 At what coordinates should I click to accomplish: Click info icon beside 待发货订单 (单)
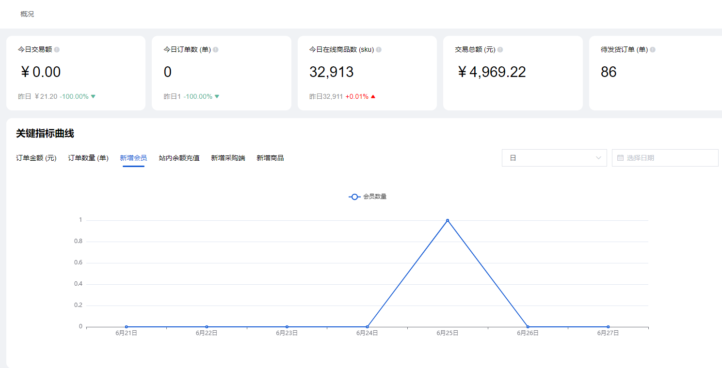pyautogui.click(x=653, y=50)
